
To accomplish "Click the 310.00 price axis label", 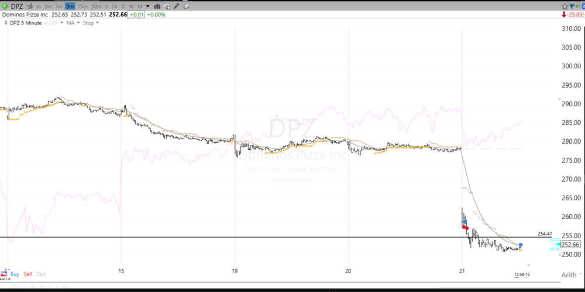I will point(571,29).
